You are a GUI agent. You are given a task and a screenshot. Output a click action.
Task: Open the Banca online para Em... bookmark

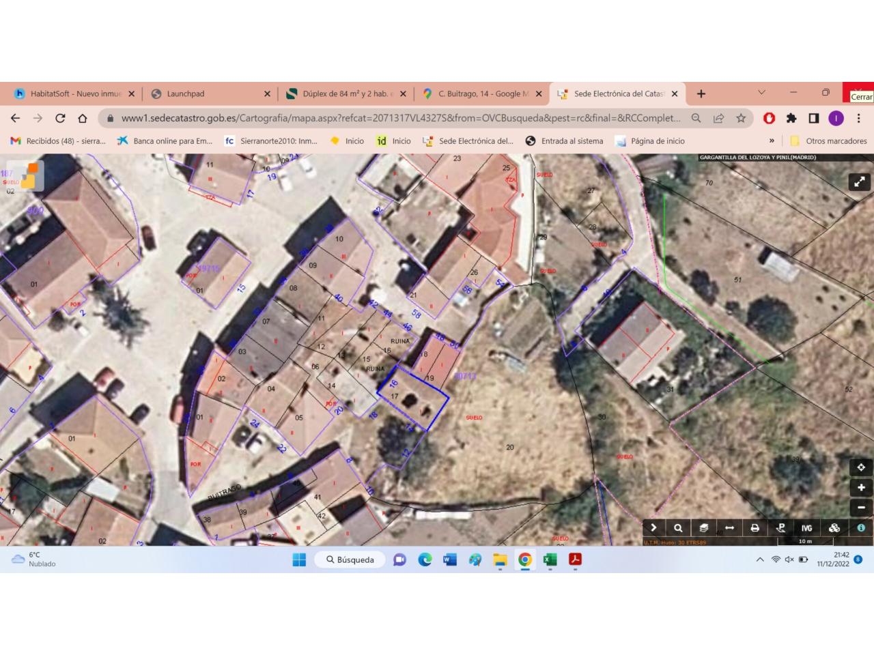(165, 141)
